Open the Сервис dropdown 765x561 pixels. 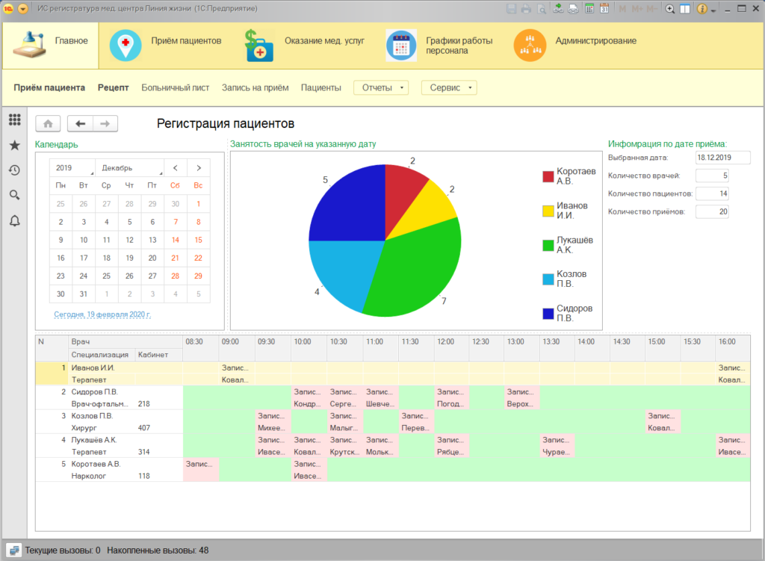(449, 88)
